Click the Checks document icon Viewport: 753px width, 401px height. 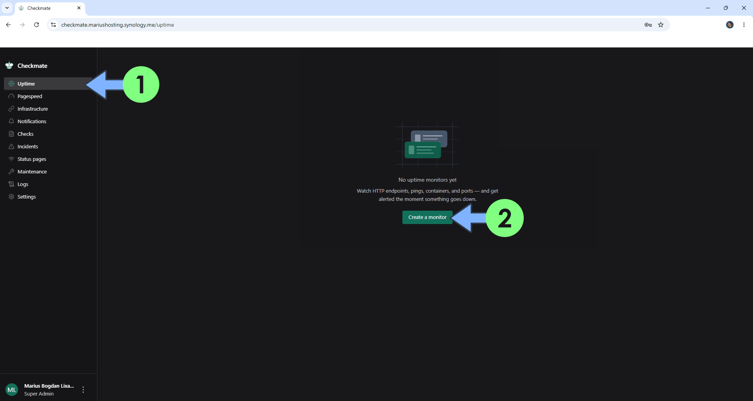pyautogui.click(x=11, y=134)
